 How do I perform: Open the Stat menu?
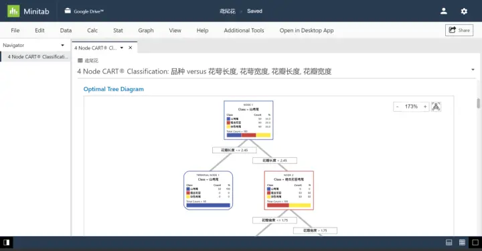(118, 30)
